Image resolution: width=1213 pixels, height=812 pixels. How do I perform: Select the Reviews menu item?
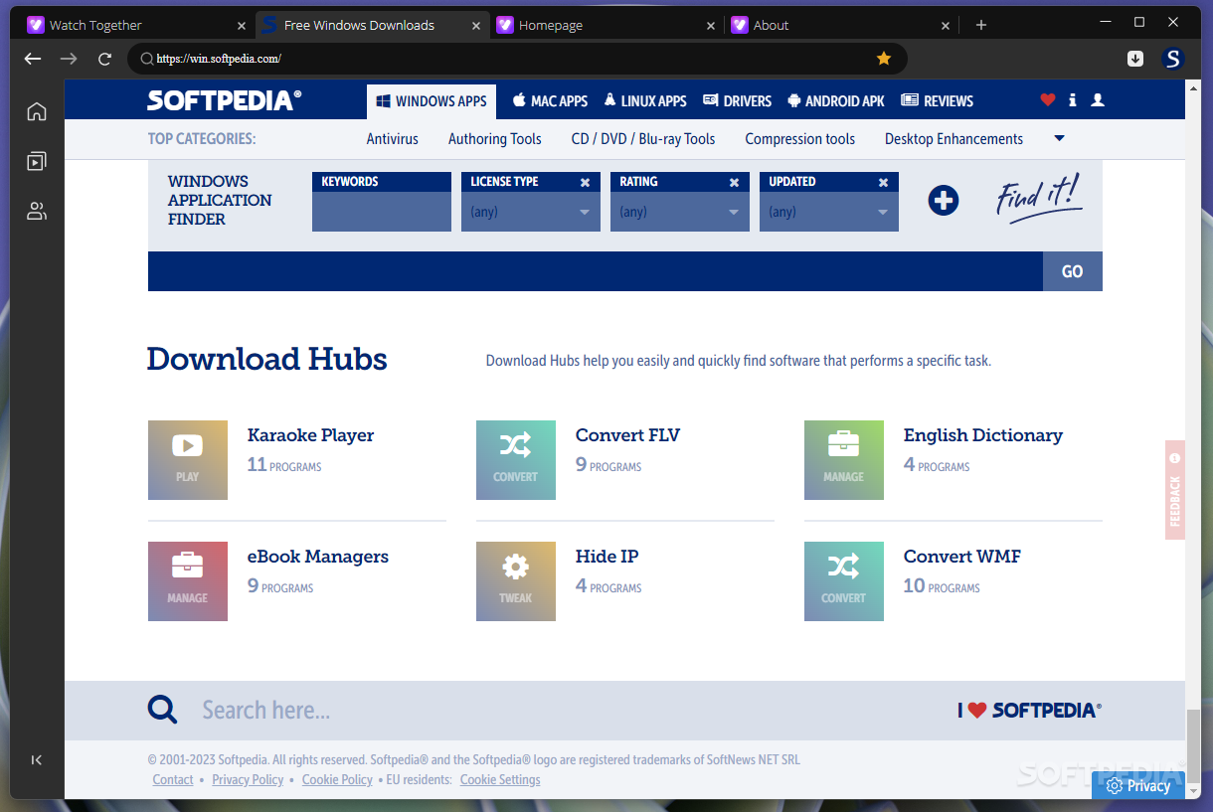(x=937, y=100)
